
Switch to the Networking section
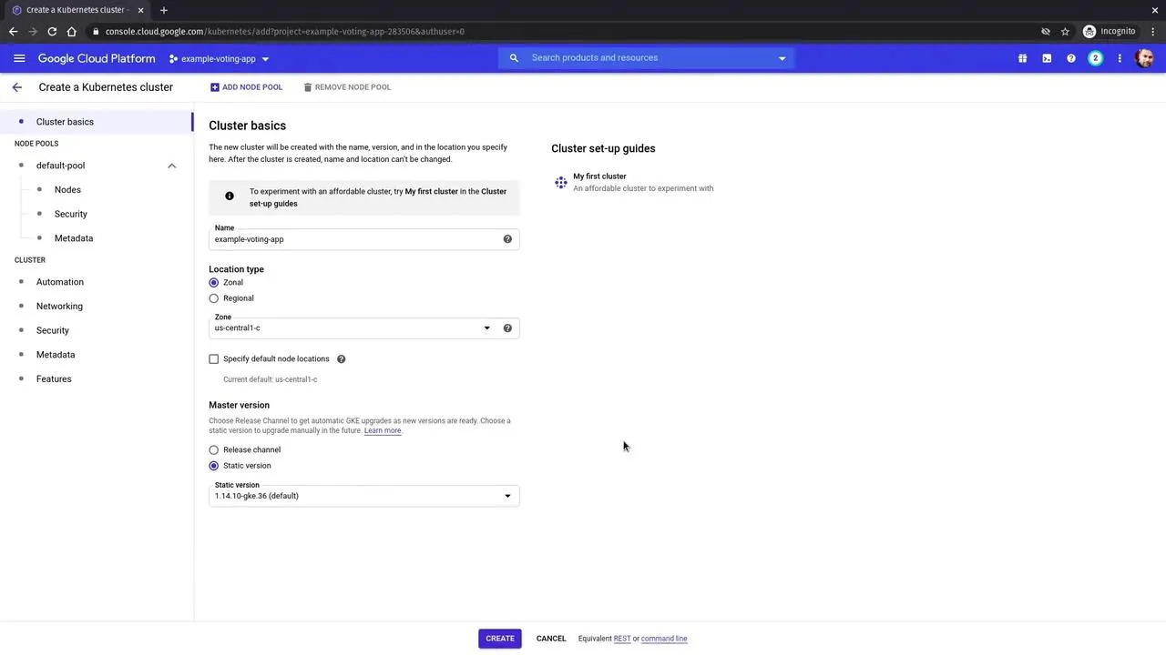click(x=59, y=306)
